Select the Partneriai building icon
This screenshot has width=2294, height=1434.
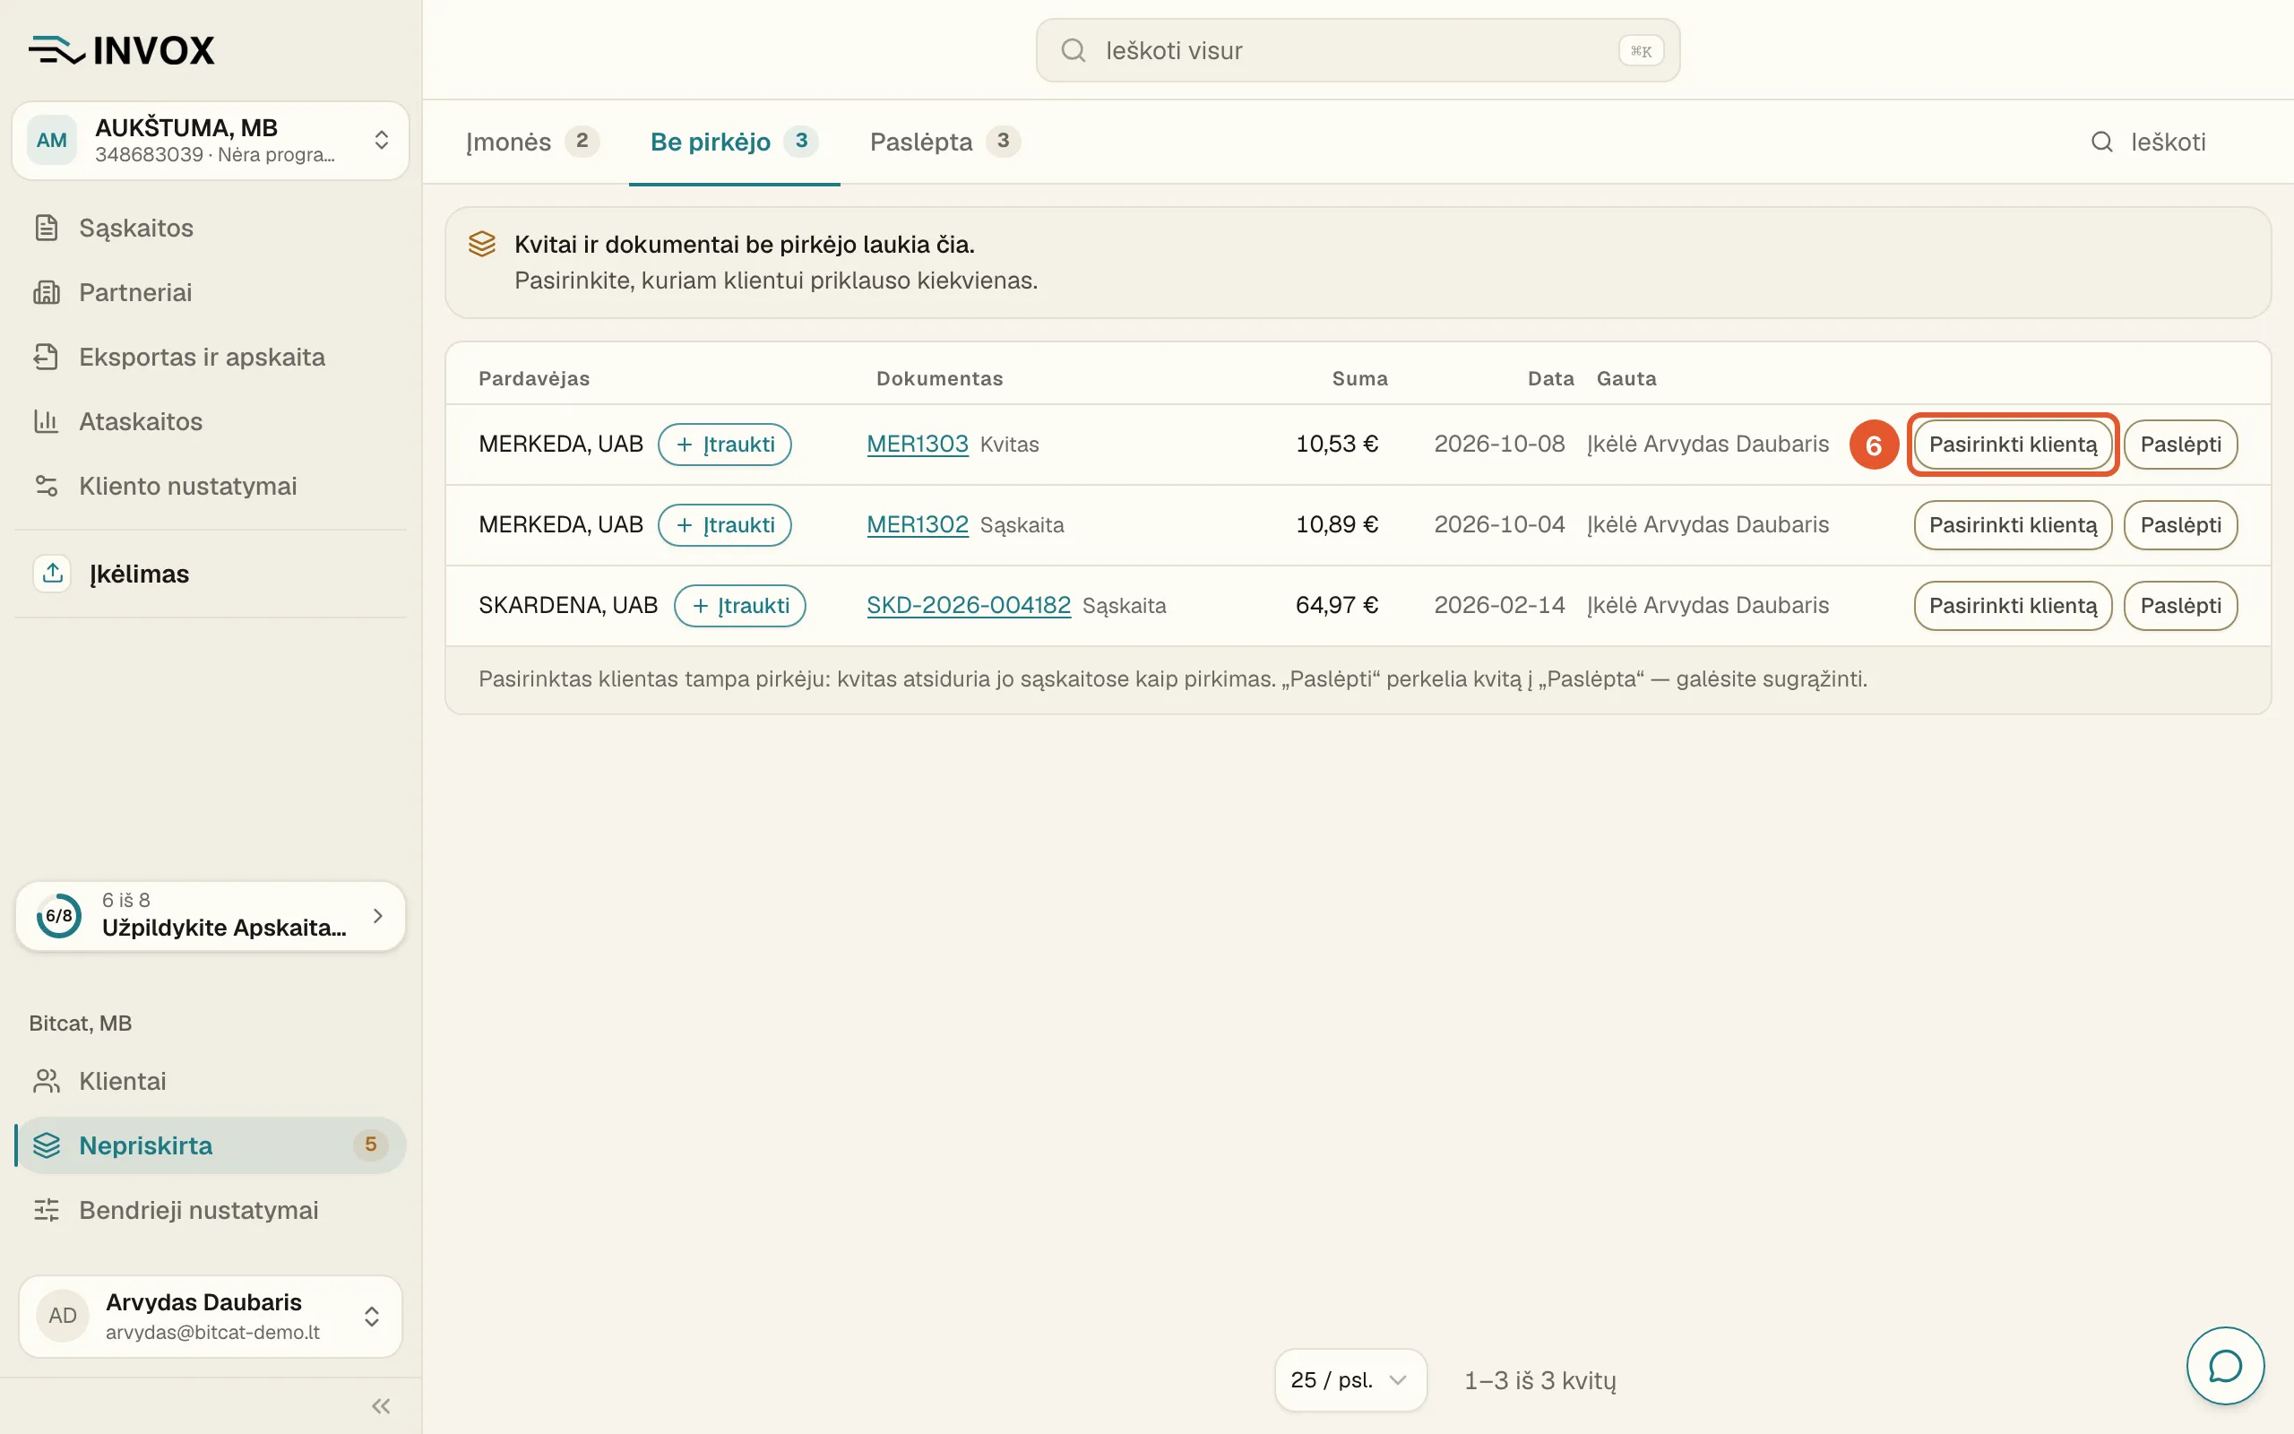tap(47, 292)
